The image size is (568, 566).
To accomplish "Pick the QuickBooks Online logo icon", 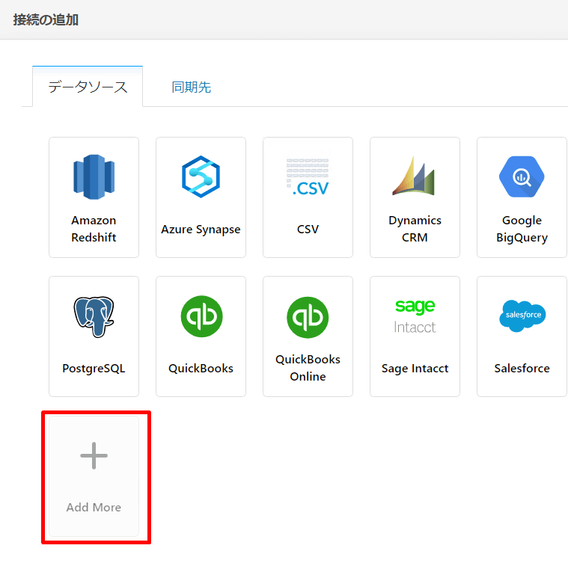I will 308,317.
